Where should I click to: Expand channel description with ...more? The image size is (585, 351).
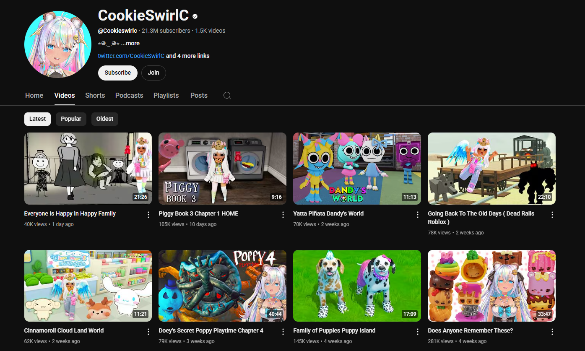click(130, 43)
